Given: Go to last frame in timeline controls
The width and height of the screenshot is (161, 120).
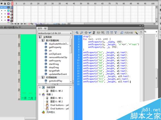Looking at the screenshot, I should [x=25, y=24].
